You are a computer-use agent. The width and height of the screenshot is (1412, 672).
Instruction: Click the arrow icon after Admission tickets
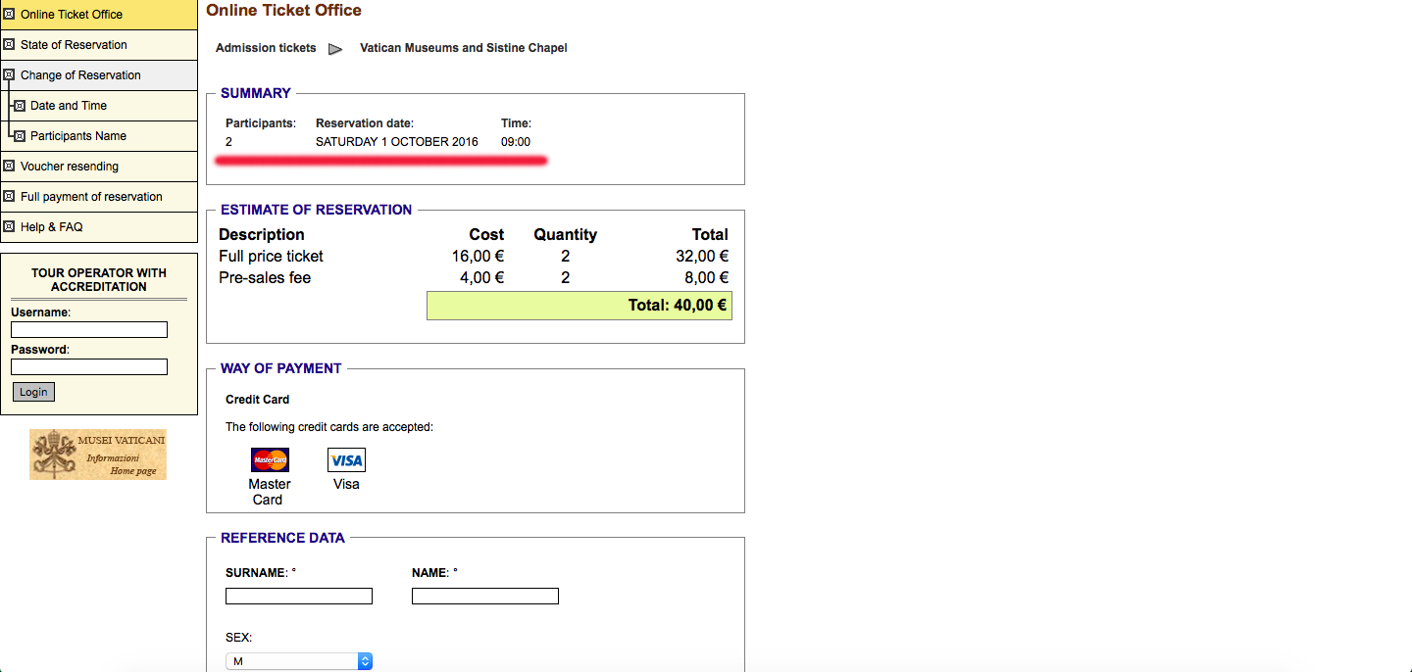[x=335, y=49]
